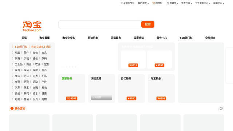Click the orange 搜索 button
The height and width of the screenshot is (131, 233).
(x=148, y=24)
